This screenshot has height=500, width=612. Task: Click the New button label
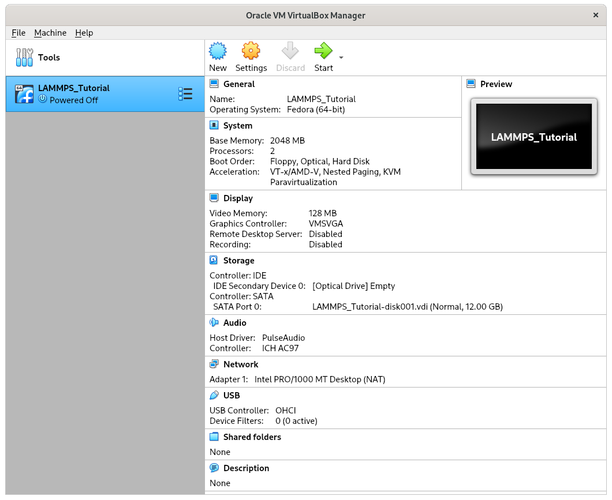coord(218,68)
